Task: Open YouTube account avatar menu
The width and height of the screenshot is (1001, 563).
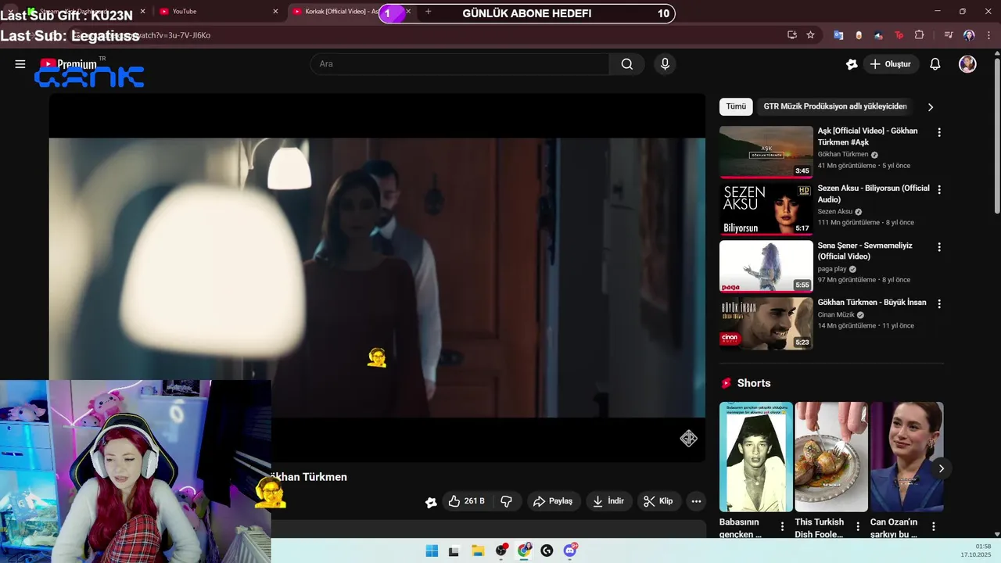Action: [967, 64]
